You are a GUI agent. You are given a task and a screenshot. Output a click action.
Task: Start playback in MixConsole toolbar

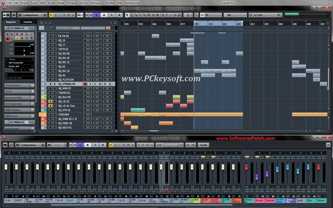point(95,145)
